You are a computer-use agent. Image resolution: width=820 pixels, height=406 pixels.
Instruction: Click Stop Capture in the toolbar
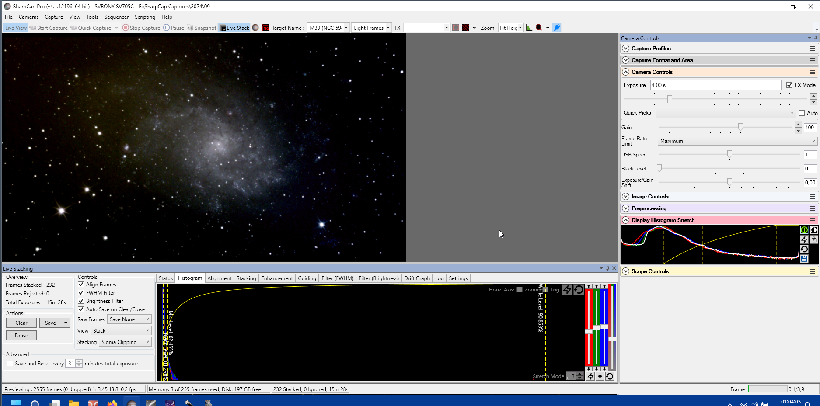(x=141, y=28)
